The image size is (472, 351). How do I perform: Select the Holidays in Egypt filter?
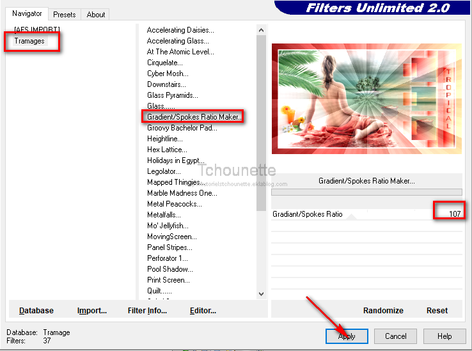[176, 160]
